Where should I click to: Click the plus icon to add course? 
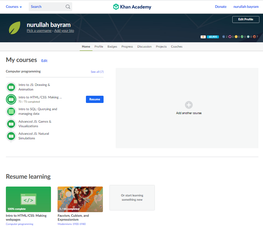tap(189, 105)
